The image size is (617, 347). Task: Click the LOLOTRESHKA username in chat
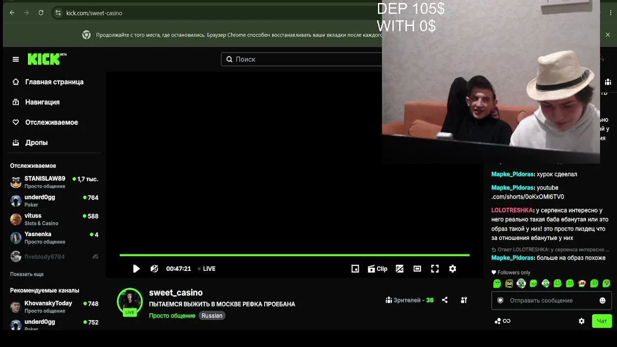pyautogui.click(x=512, y=211)
